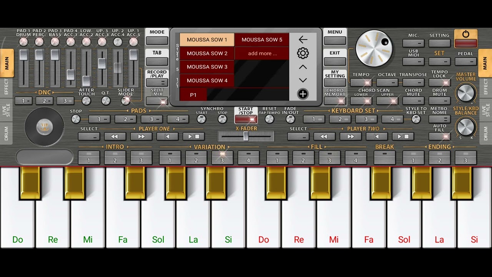Open the right EFFECT side tab
Viewport: 492px width, 277px height.
click(485, 87)
